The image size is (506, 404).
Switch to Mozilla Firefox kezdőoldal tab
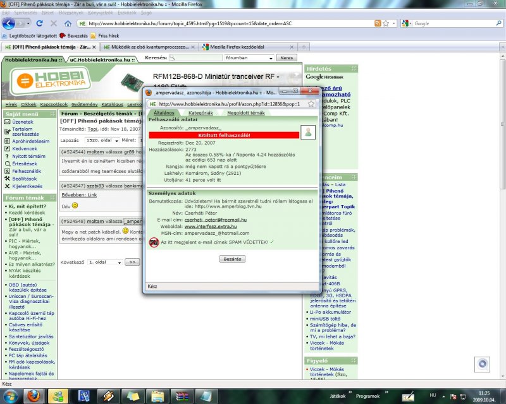click(x=247, y=47)
